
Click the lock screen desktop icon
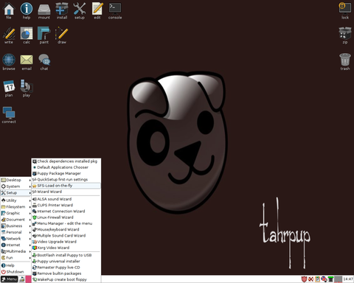(x=345, y=10)
